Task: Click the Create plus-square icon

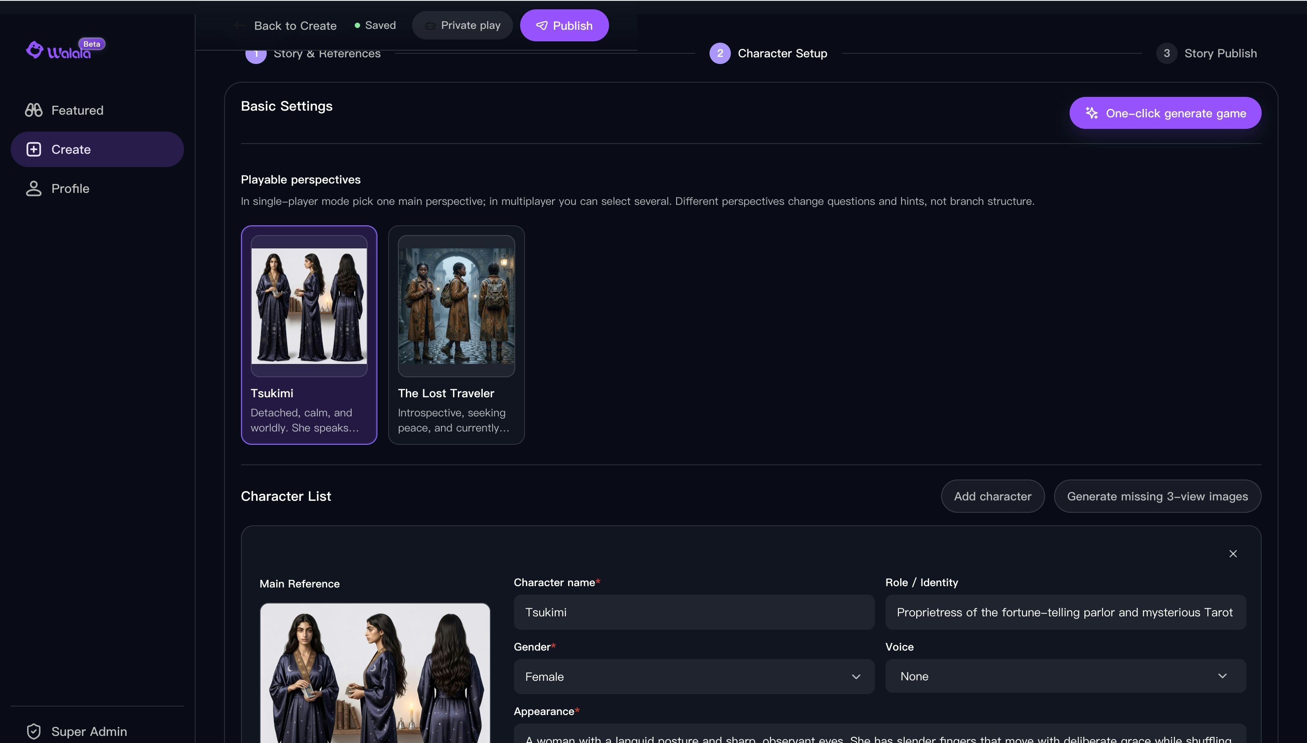Action: [34, 149]
